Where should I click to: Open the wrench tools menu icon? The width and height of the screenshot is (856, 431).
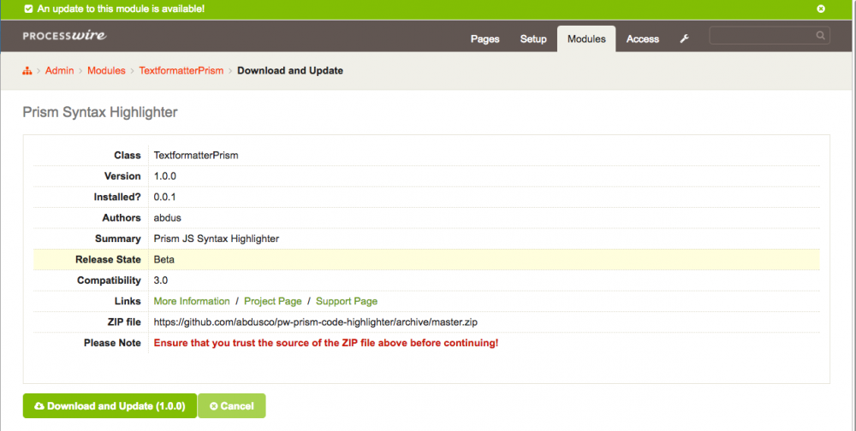tap(684, 39)
